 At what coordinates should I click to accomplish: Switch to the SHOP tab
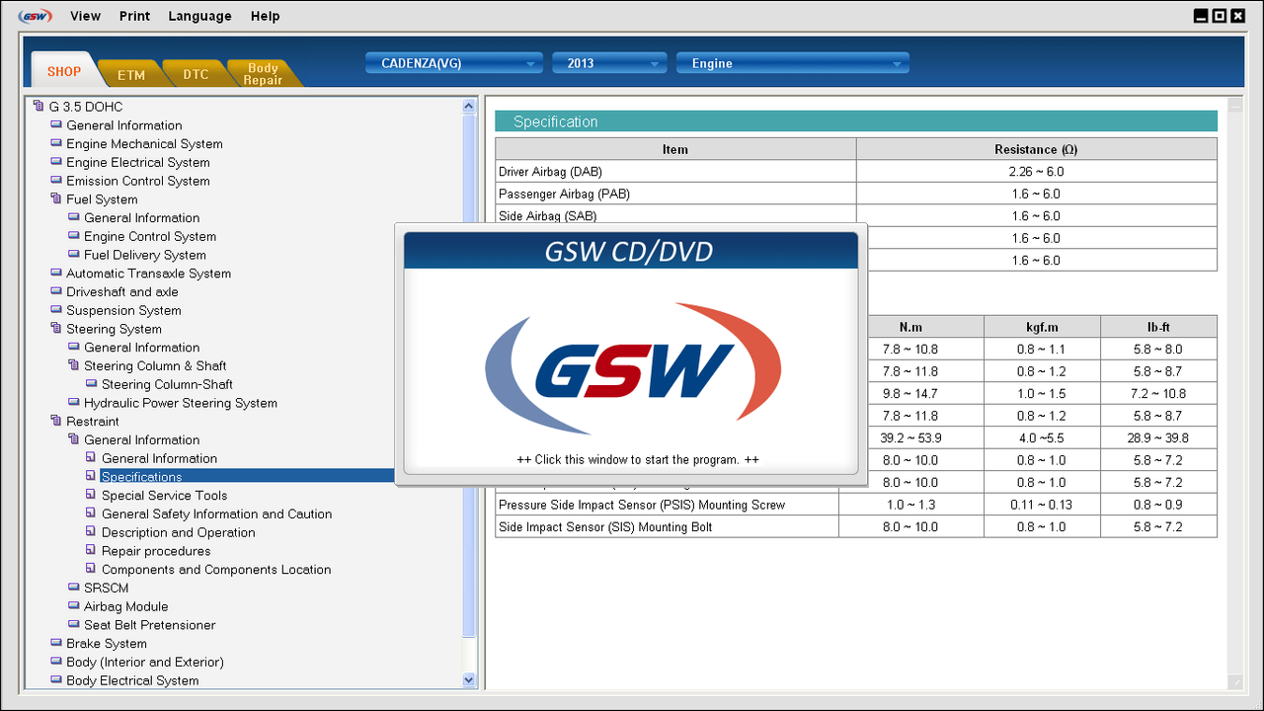tap(64, 71)
